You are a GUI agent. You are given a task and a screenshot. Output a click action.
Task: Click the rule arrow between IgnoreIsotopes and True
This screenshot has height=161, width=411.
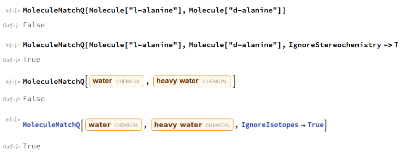click(303, 125)
